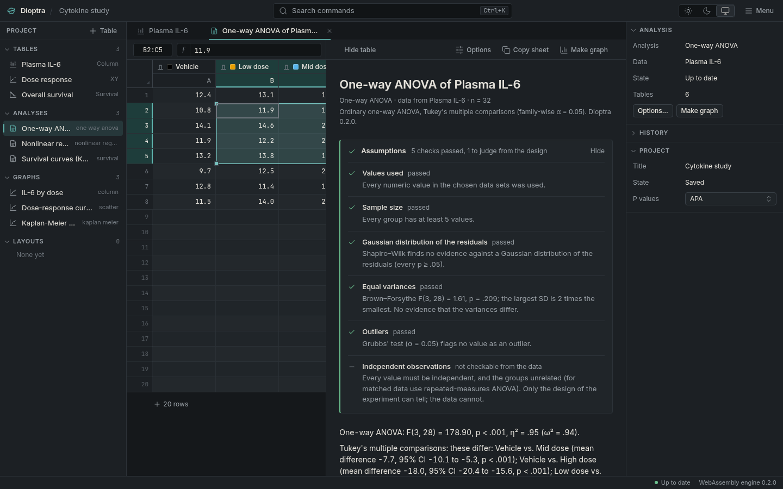The width and height of the screenshot is (783, 489).
Task: Add a new Table button
Action: click(103, 31)
